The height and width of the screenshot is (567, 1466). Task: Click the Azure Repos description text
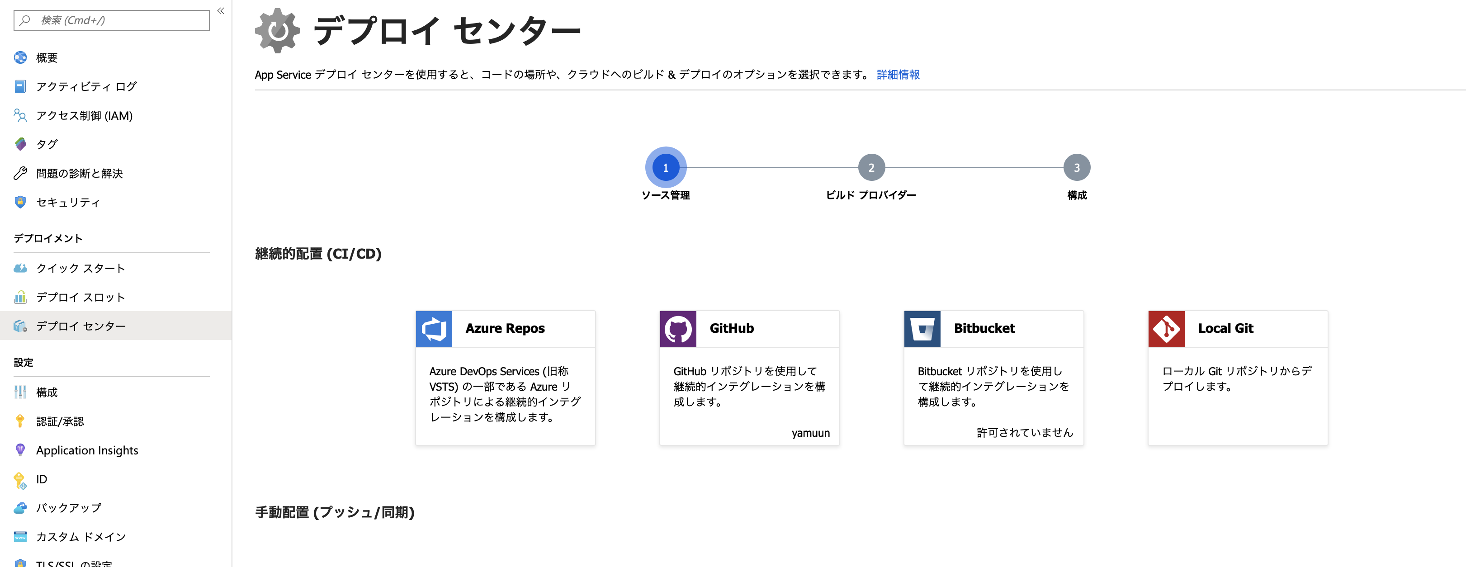point(506,394)
